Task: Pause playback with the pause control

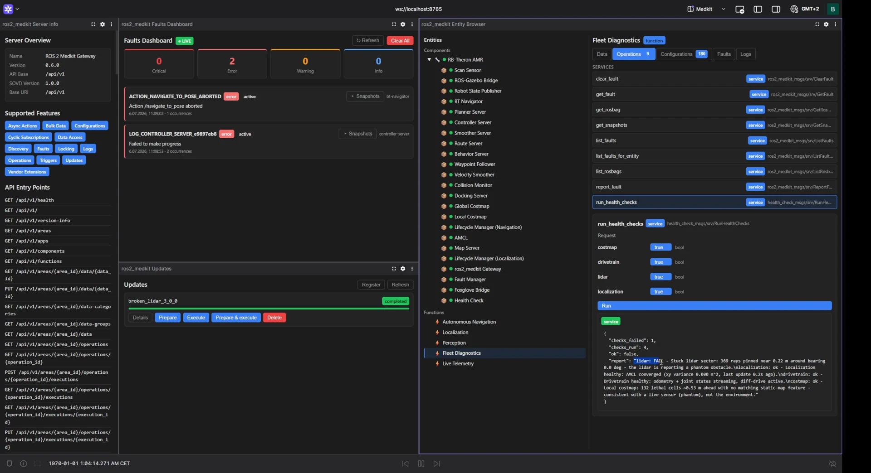Action: coord(421,463)
